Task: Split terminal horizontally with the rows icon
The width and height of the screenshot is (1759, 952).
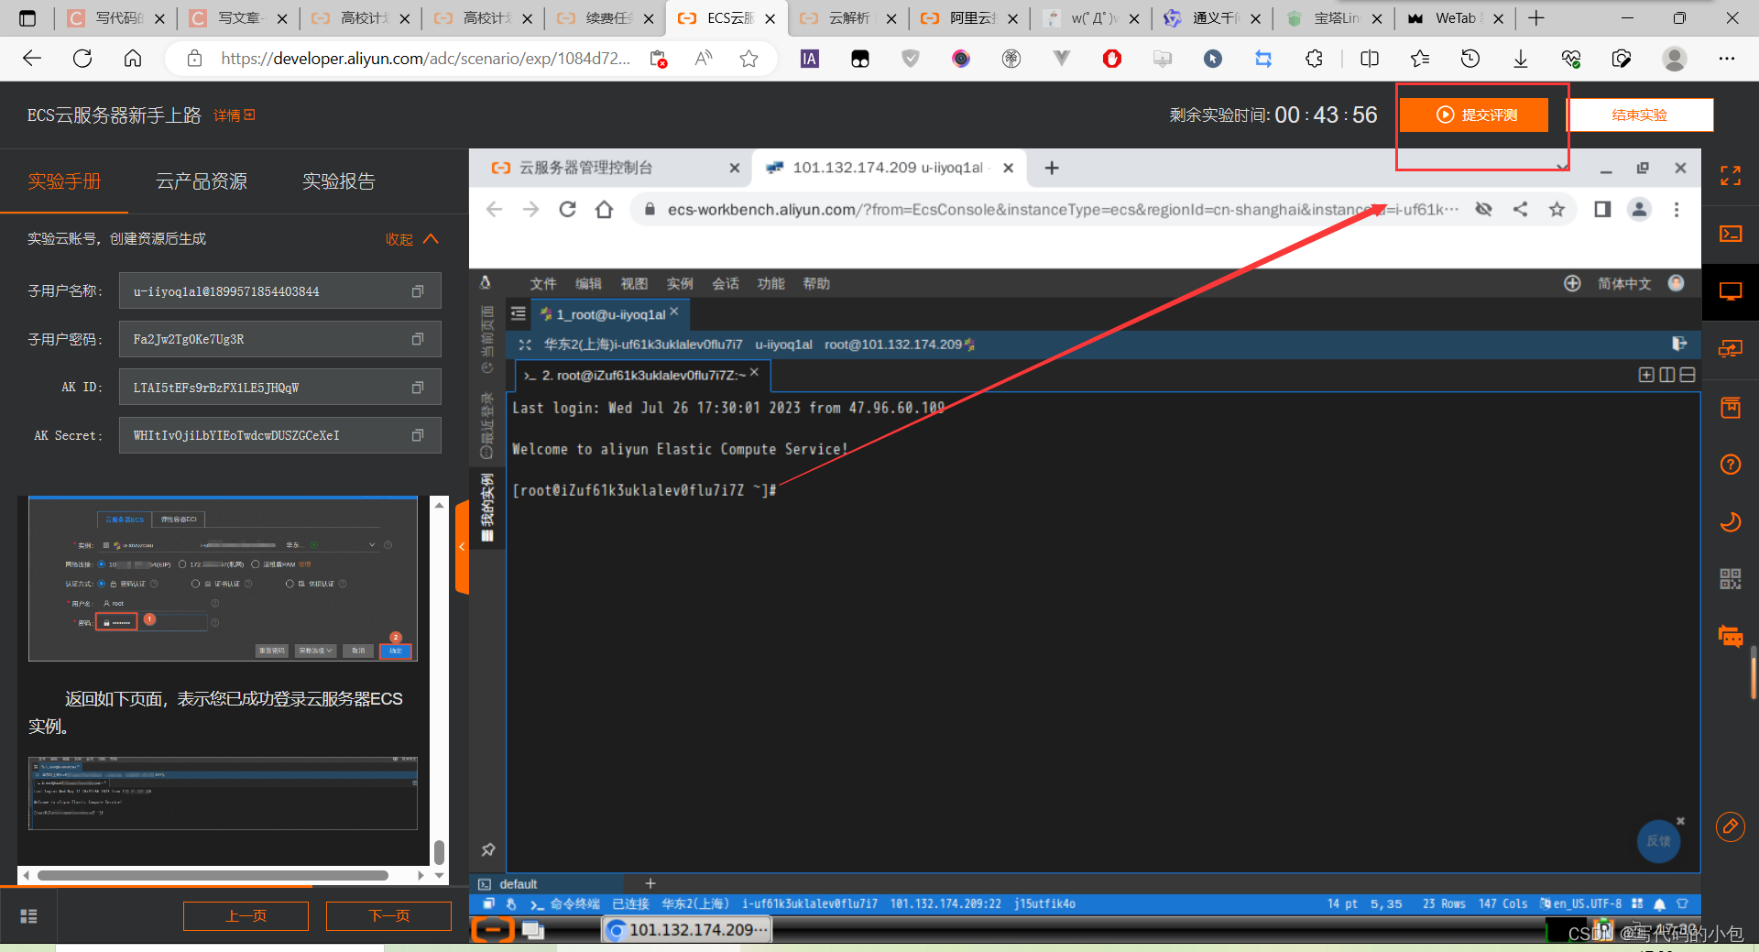Action: coord(1687,375)
